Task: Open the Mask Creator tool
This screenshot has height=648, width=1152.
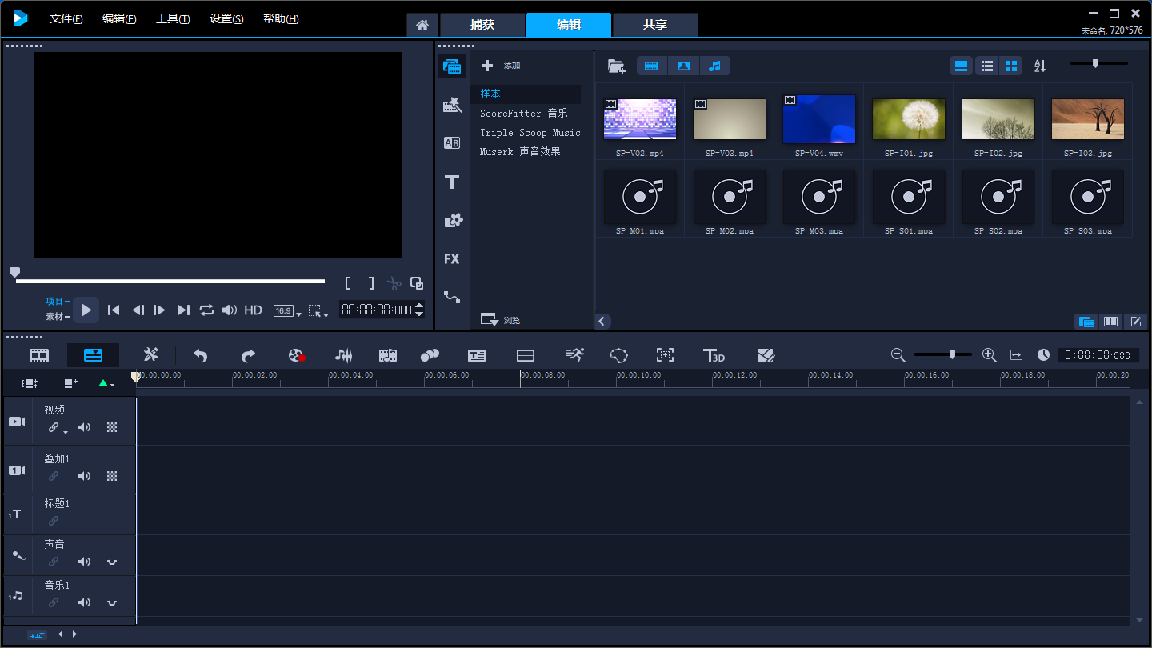Action: [x=618, y=355]
